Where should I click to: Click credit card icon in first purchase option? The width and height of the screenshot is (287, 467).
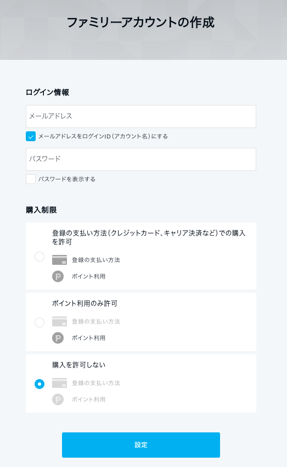click(x=59, y=260)
